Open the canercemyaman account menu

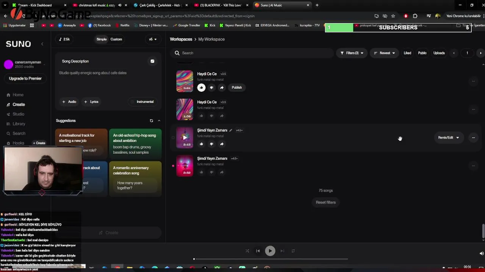point(25,65)
